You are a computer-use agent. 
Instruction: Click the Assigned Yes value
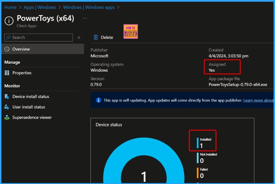212,70
